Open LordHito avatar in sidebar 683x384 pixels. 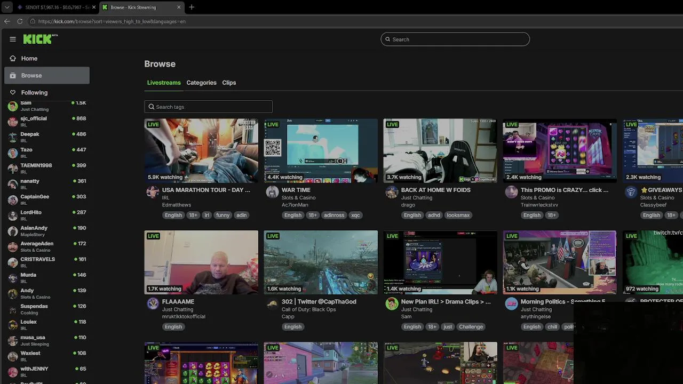pos(13,215)
